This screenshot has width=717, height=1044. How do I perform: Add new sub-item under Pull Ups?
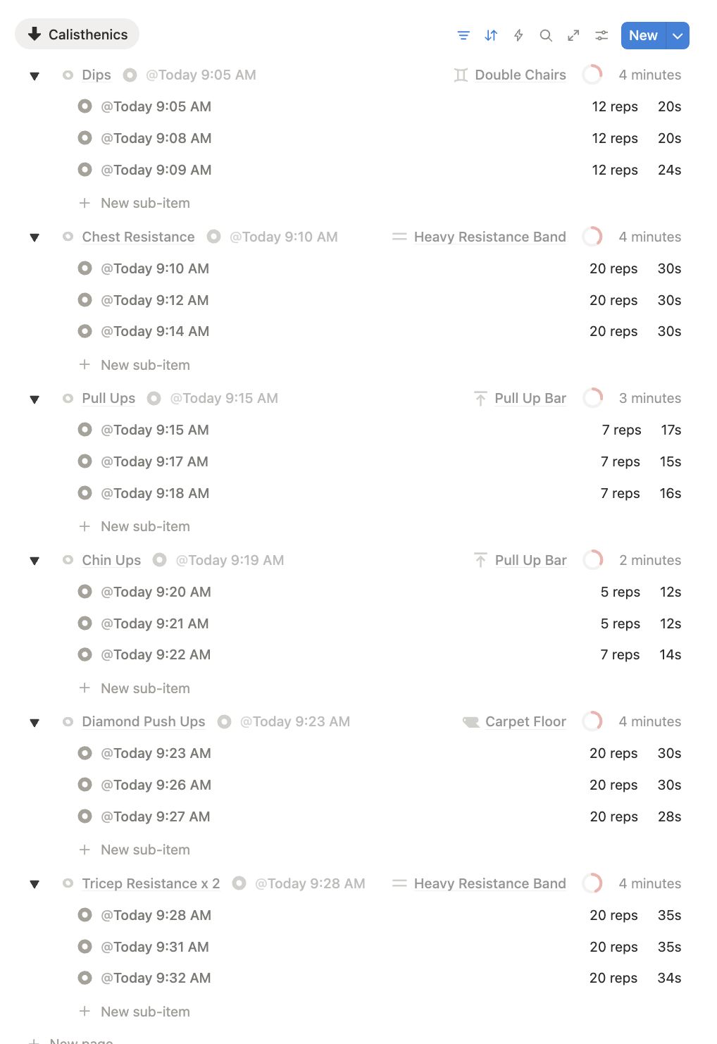[145, 526]
